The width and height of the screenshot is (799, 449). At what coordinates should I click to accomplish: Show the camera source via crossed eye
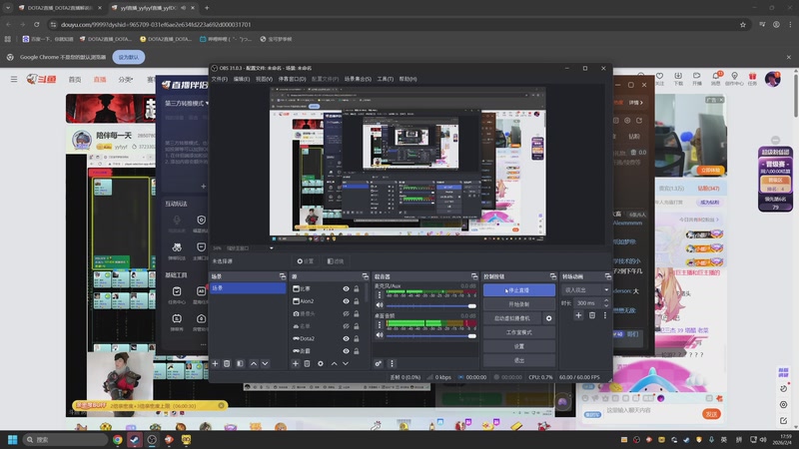[x=346, y=313]
